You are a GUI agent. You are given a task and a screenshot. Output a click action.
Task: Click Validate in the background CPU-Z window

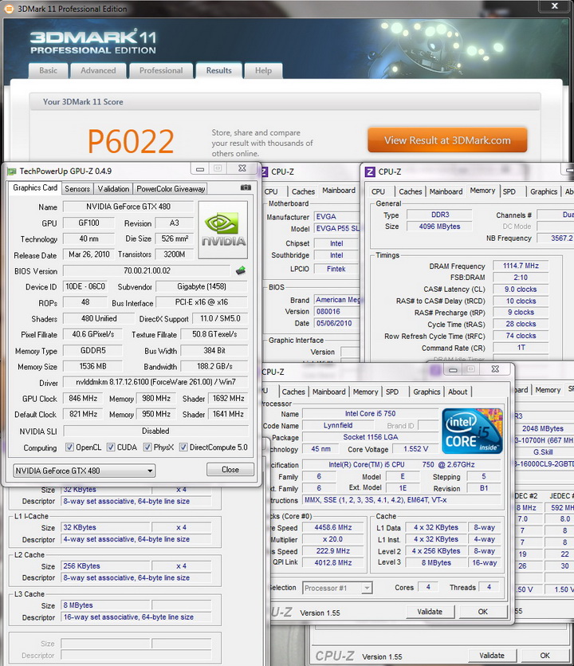[492, 656]
